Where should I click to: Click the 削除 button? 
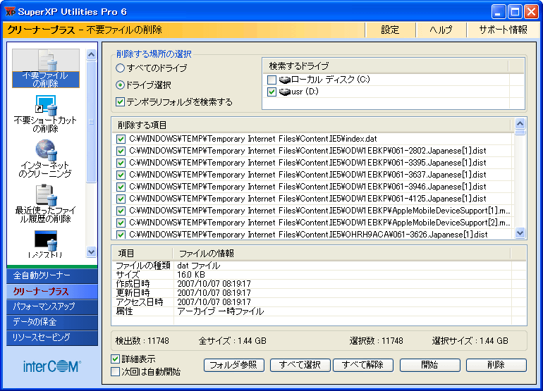point(496,365)
